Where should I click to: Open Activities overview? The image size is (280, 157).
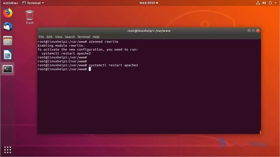tap(10, 3)
